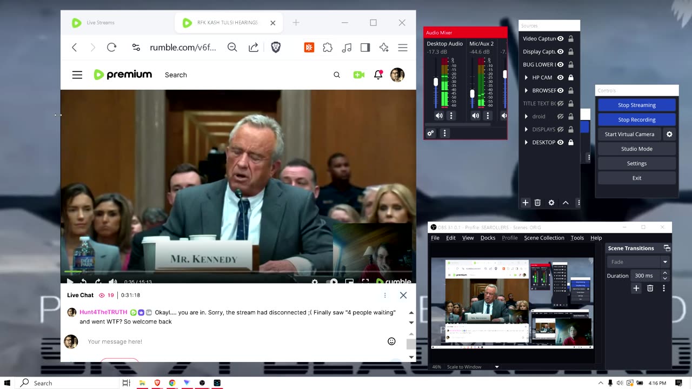Click the chat scroll down arrow

pos(411,323)
